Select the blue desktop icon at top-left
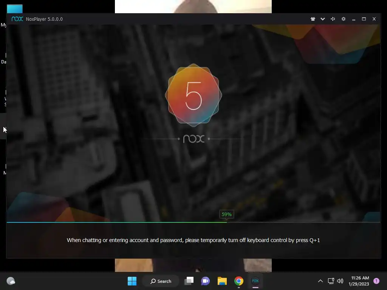This screenshot has width=387, height=290. tap(15, 9)
